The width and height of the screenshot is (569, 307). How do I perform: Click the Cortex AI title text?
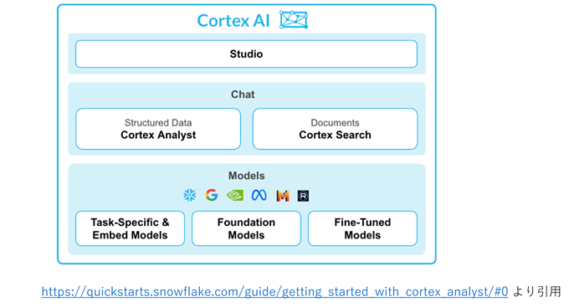click(x=233, y=21)
